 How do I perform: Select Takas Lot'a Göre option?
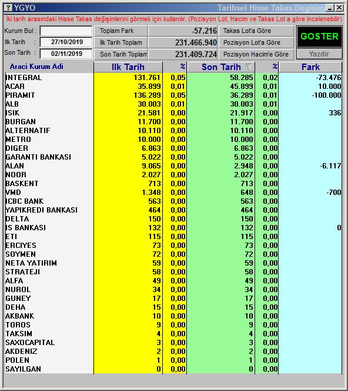pos(256,31)
